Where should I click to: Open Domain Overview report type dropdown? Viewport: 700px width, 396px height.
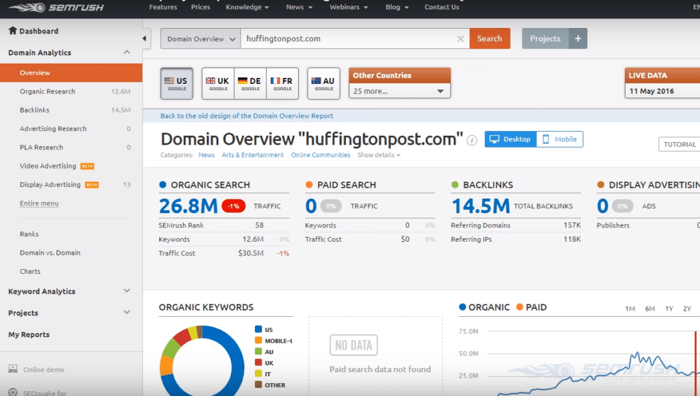pyautogui.click(x=200, y=39)
